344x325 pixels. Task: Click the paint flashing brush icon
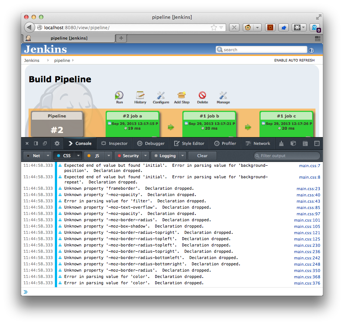click(281, 143)
